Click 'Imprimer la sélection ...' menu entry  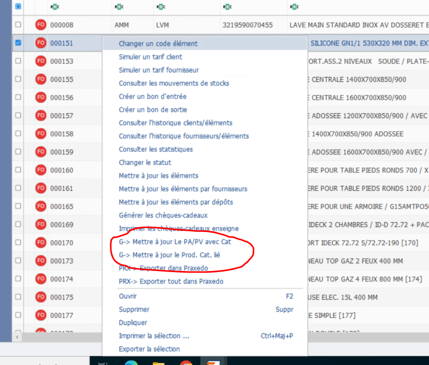pos(154,336)
